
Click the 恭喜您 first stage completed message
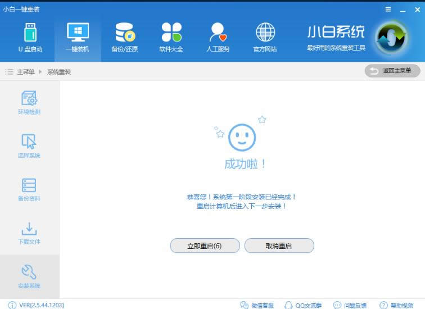[241, 197]
